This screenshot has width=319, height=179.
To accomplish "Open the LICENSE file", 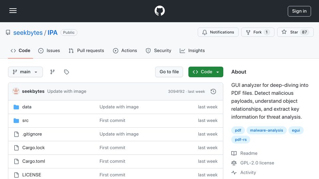I will coord(32,175).
